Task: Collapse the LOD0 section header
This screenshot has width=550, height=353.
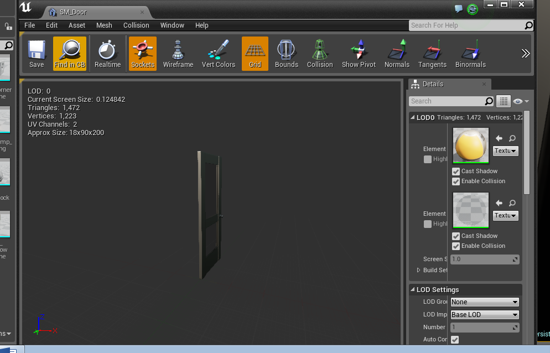Action: click(413, 117)
